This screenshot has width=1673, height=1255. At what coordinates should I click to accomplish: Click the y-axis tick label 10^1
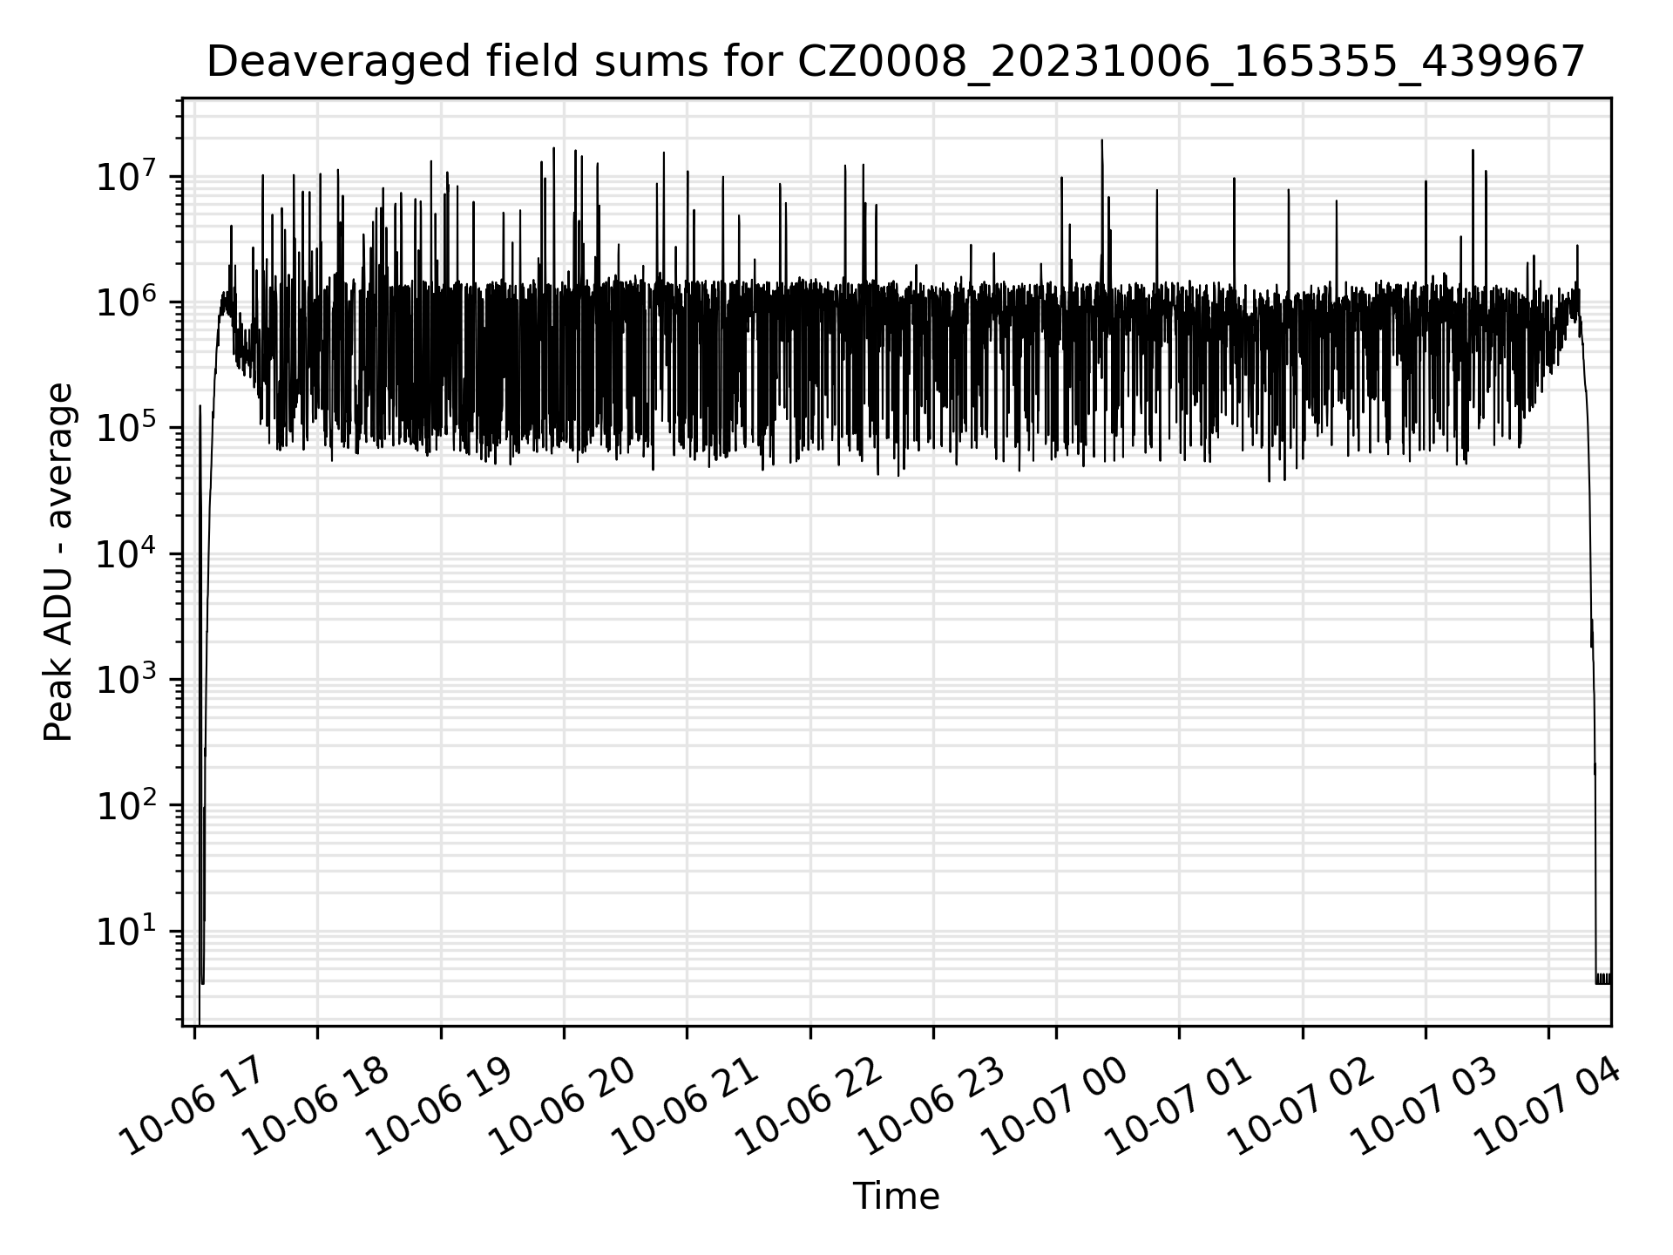[127, 931]
